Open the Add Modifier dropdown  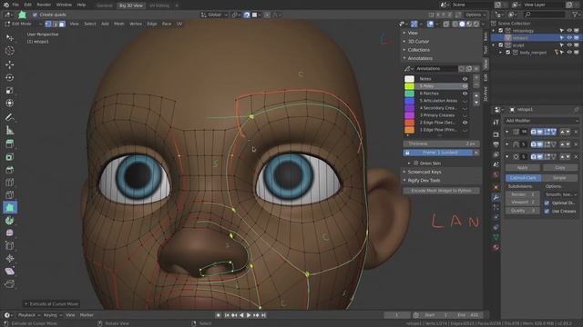[541, 121]
